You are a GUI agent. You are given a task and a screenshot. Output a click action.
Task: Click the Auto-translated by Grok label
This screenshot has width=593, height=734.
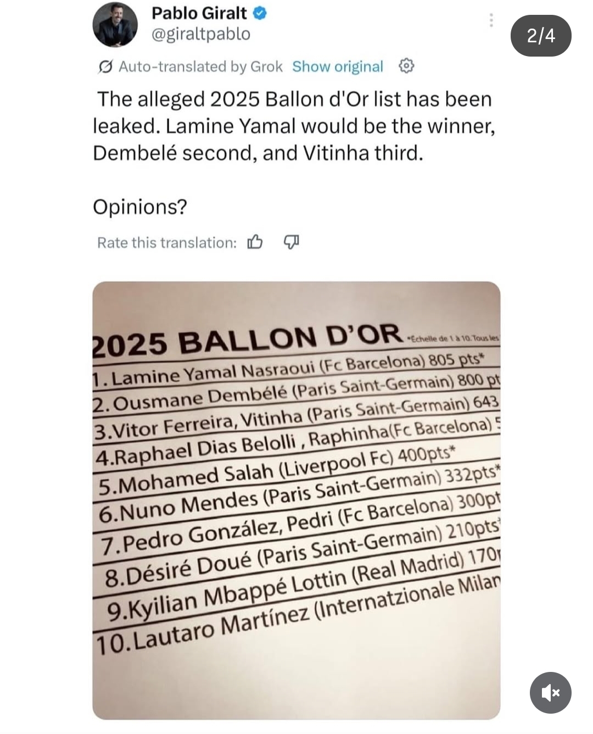point(198,66)
